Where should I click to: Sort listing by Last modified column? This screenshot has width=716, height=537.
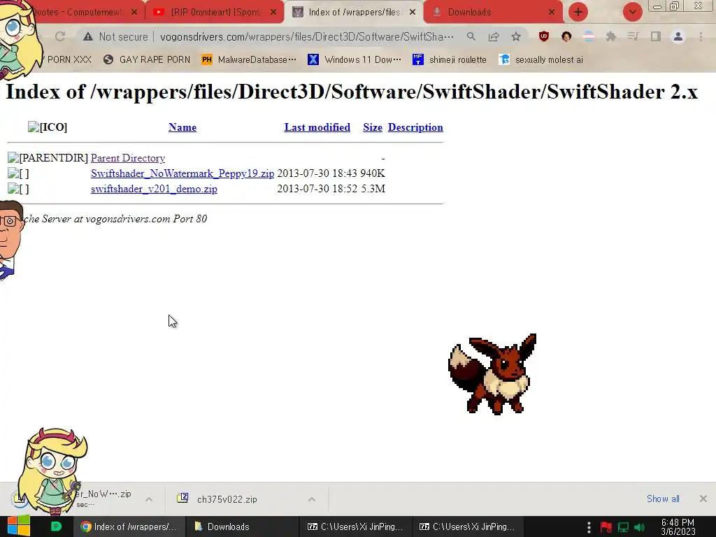point(317,127)
